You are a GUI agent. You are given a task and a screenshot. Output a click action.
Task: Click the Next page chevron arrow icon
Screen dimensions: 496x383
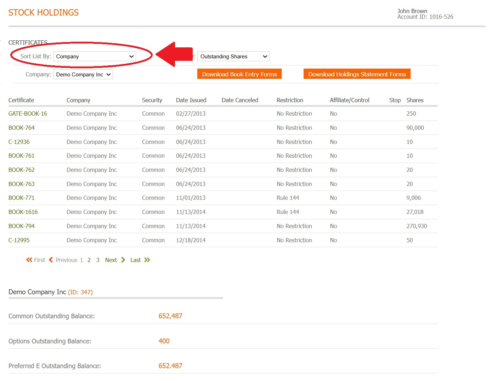123,260
